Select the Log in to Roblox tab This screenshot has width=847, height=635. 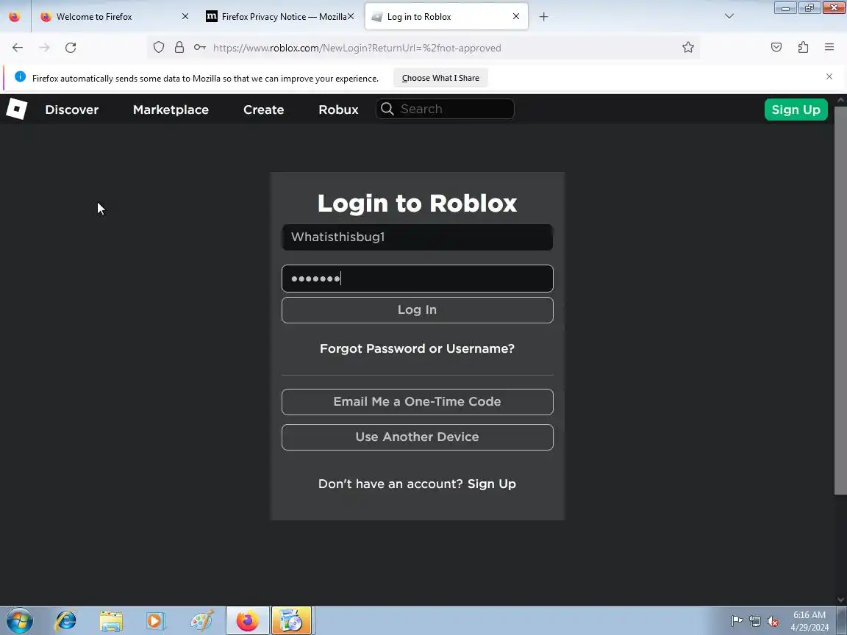tap(446, 17)
